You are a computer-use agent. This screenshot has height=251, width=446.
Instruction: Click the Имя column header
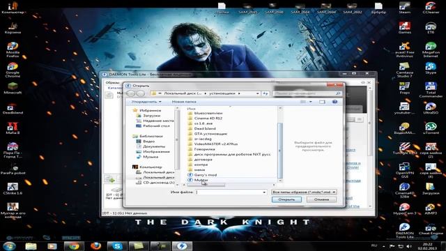tap(191, 109)
